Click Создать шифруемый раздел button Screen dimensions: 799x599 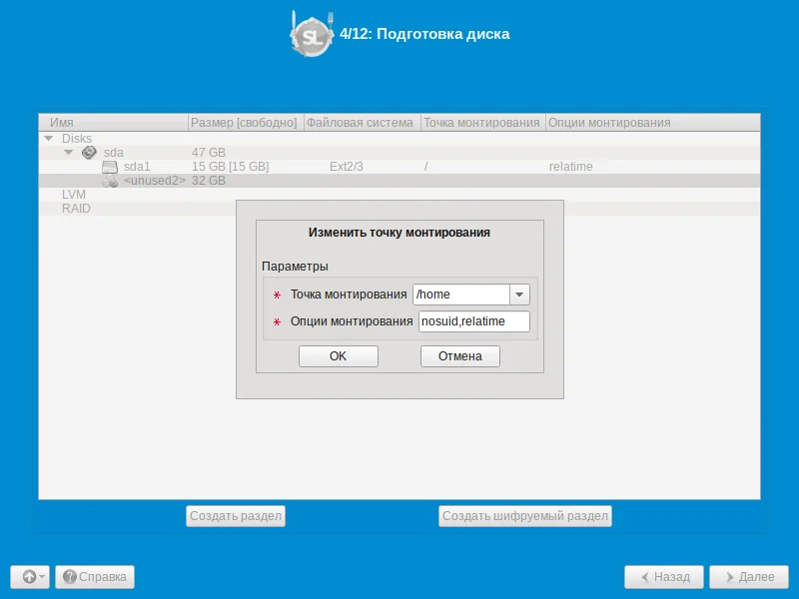(525, 516)
